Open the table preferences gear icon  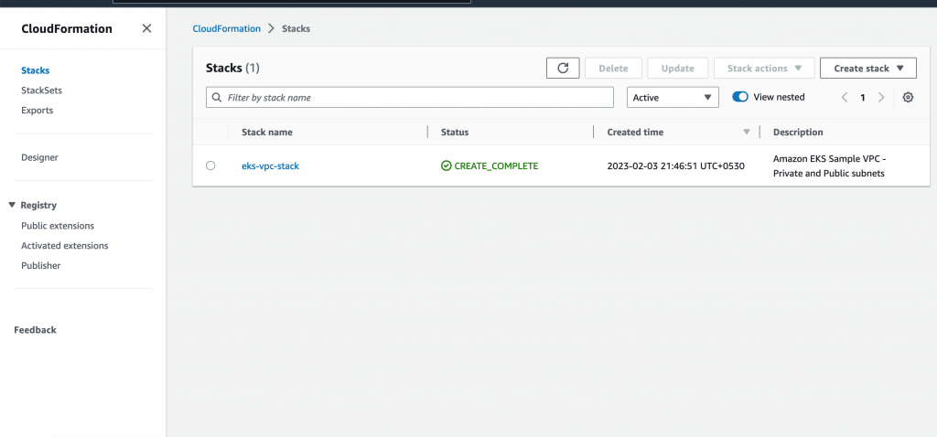[x=908, y=98]
